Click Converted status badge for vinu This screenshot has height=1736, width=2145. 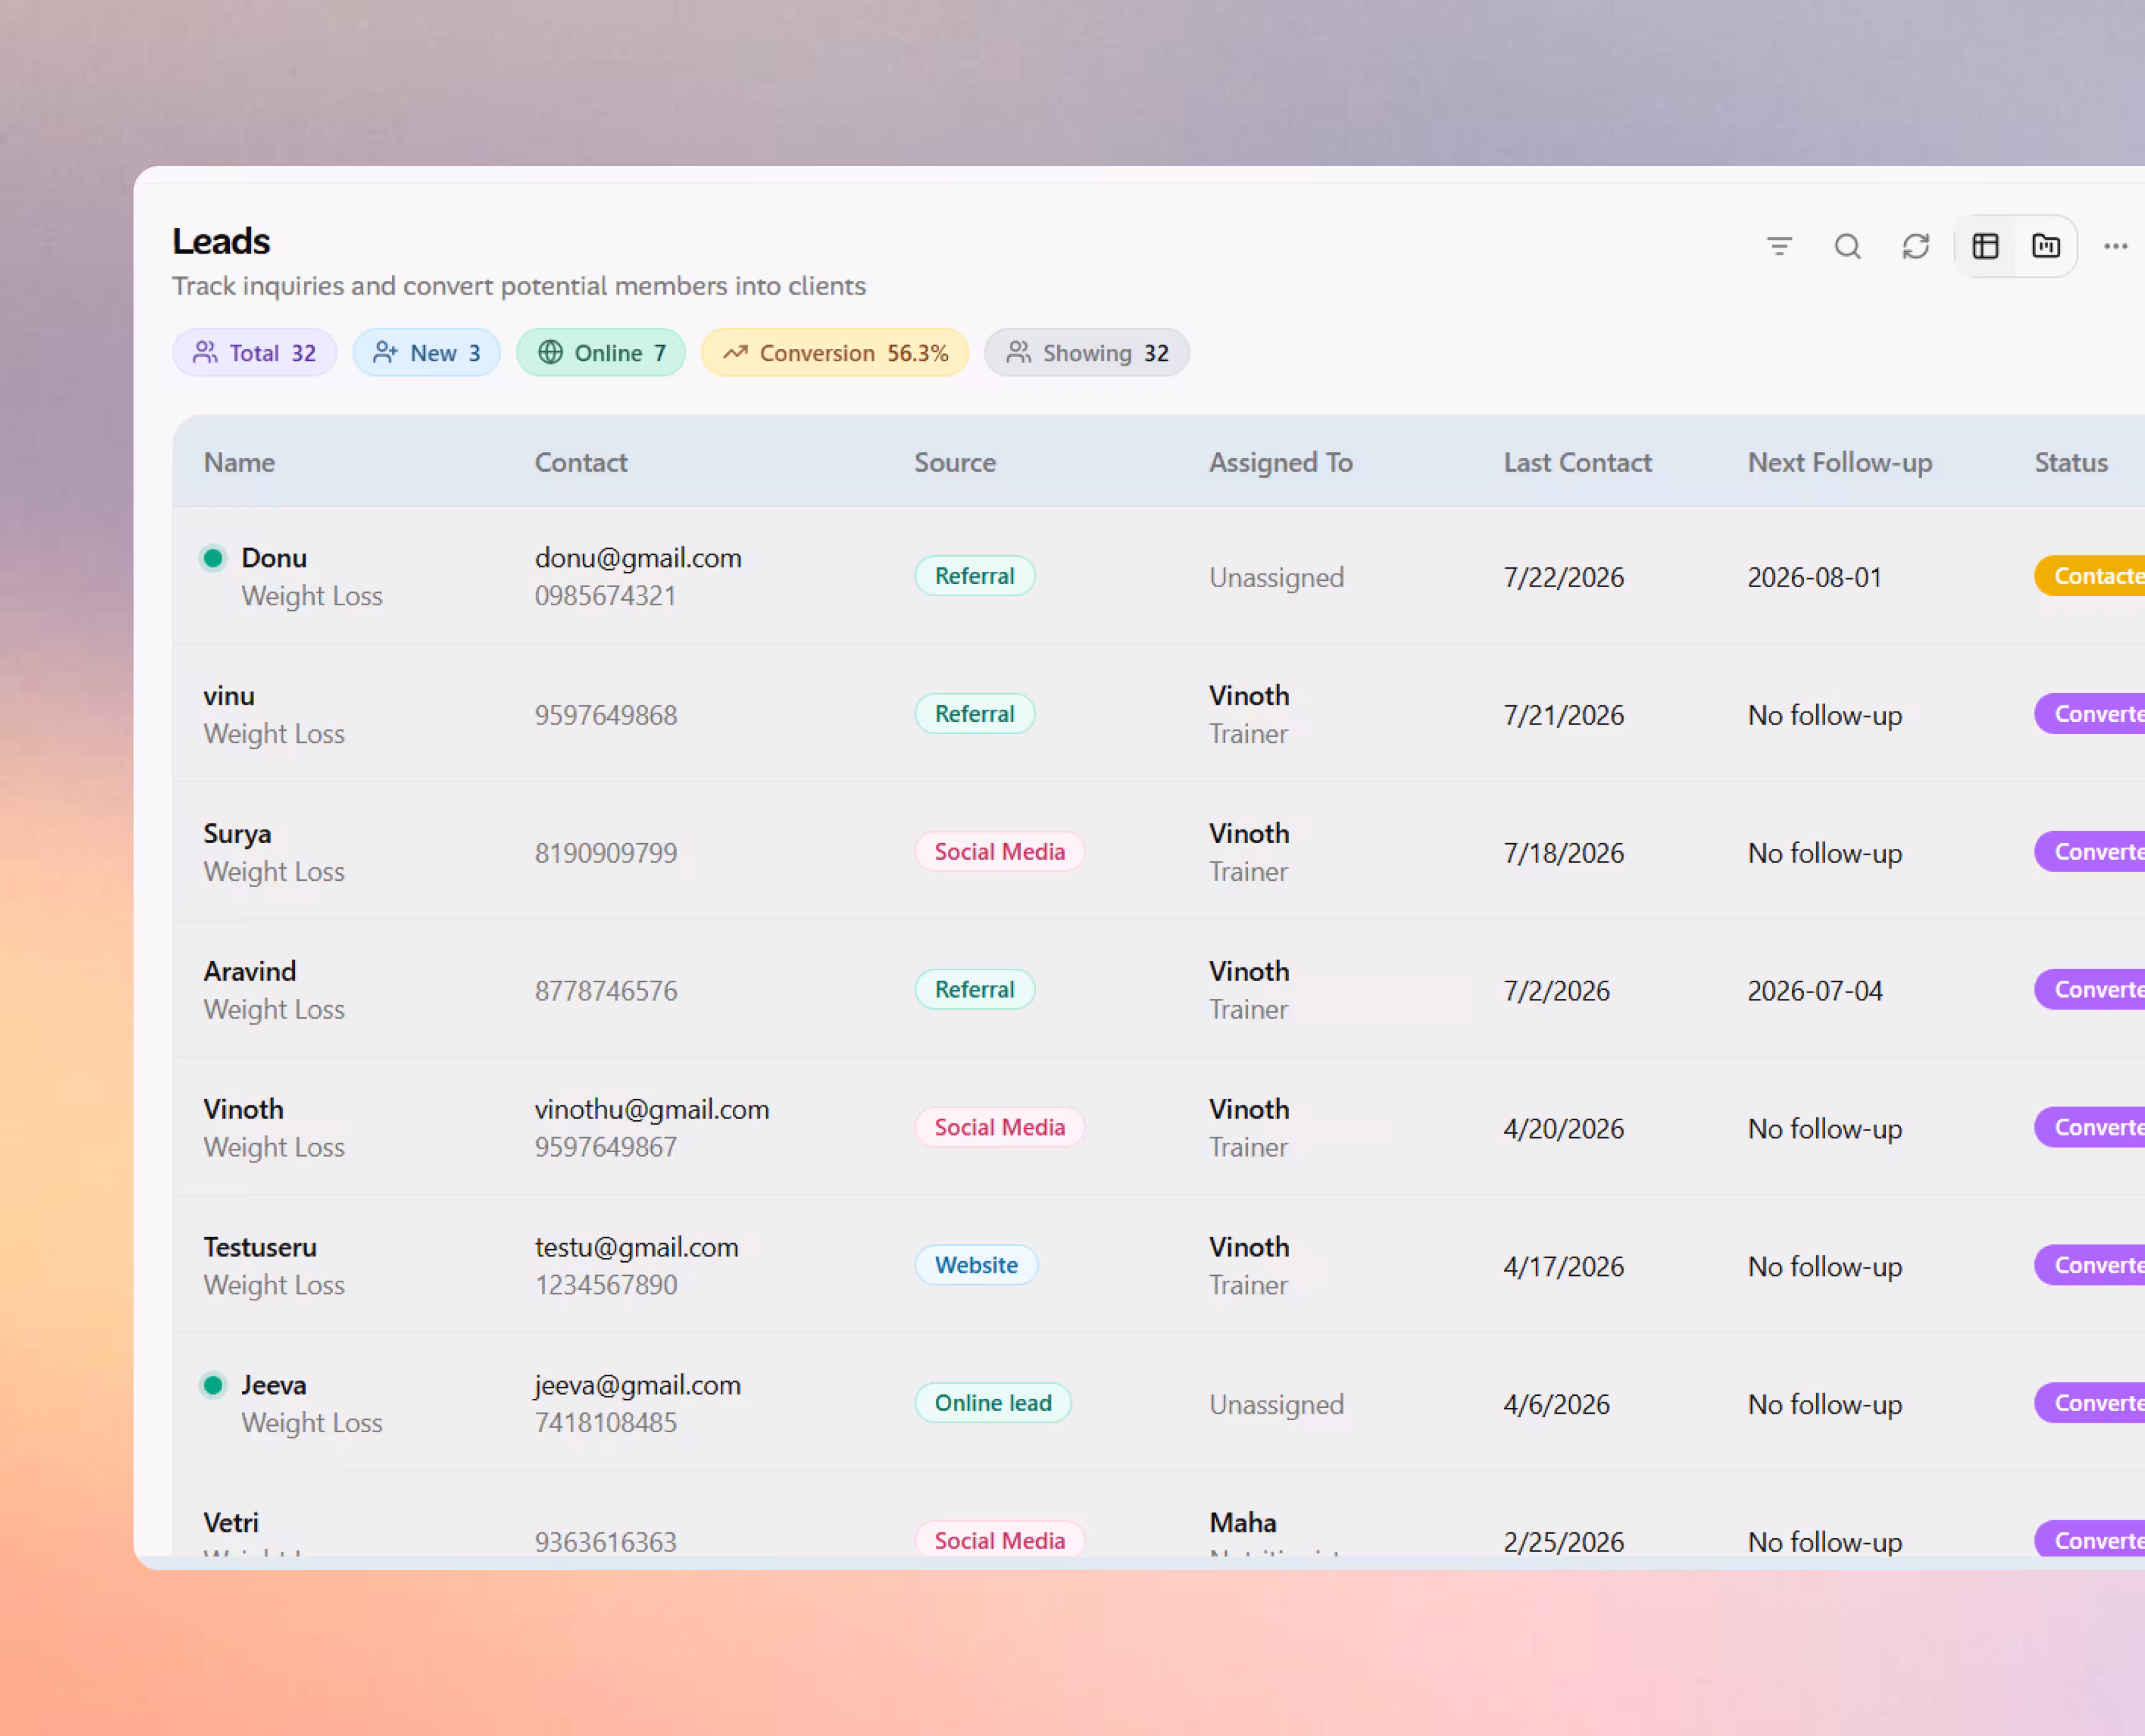pyautogui.click(x=2089, y=714)
